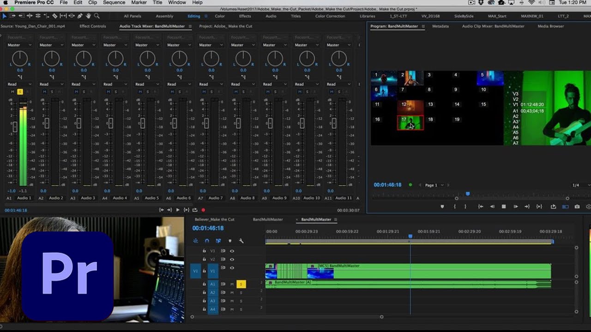
Task: Toggle lock on track V1
Action: [204, 271]
